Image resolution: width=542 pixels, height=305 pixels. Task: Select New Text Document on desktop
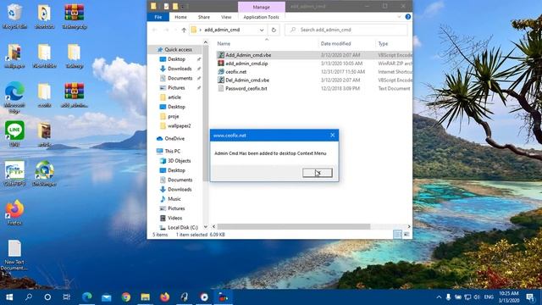pyautogui.click(x=14, y=255)
